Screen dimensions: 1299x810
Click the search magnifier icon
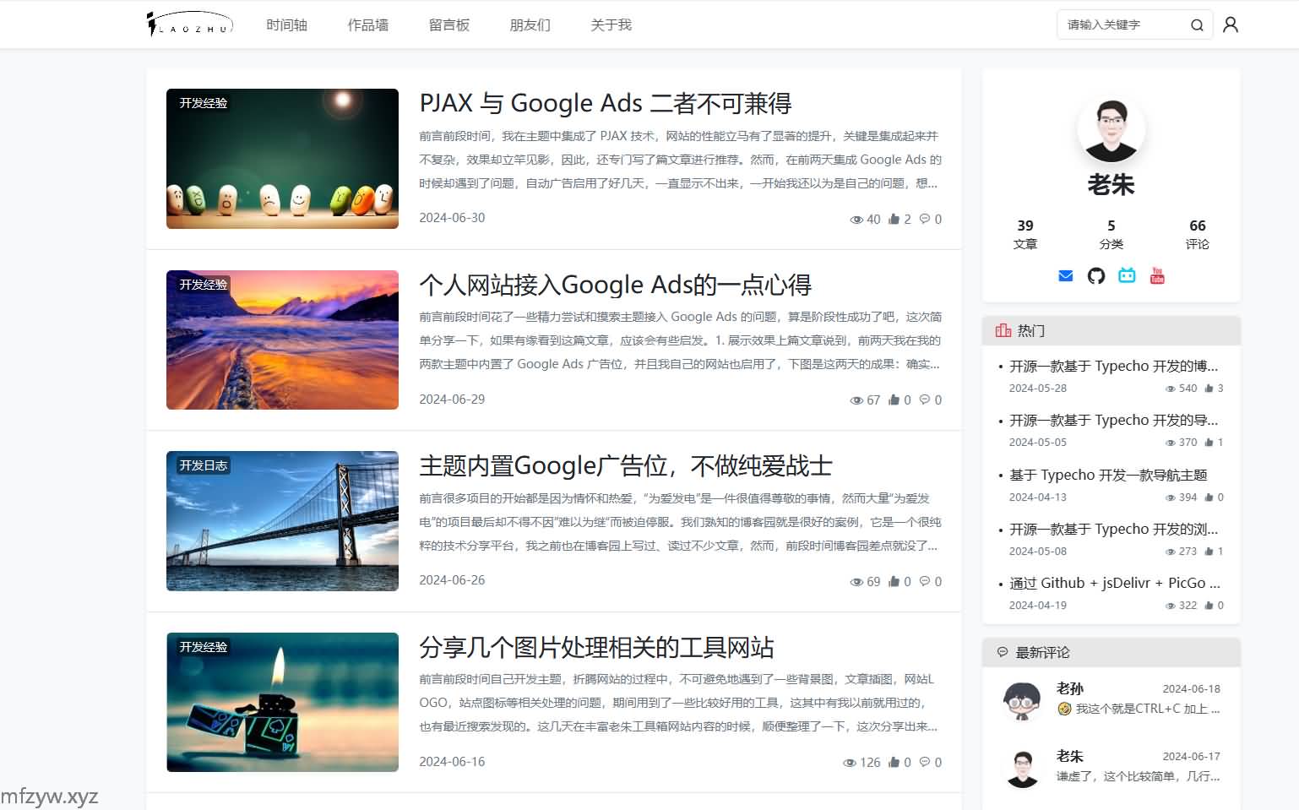tap(1196, 25)
